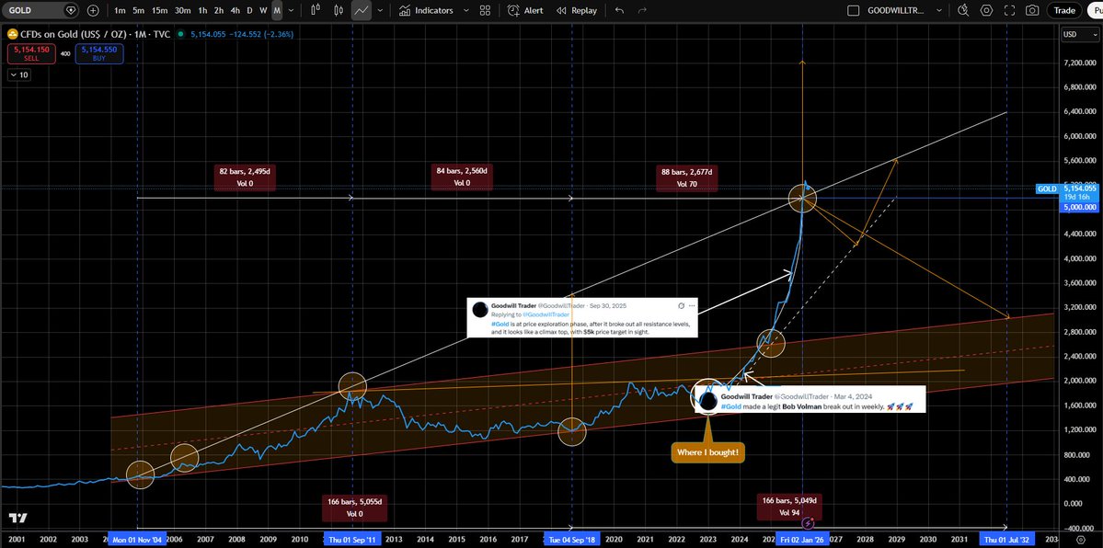Open the indicator templates grid icon
Screen dimensions: 1103x548
pos(485,10)
